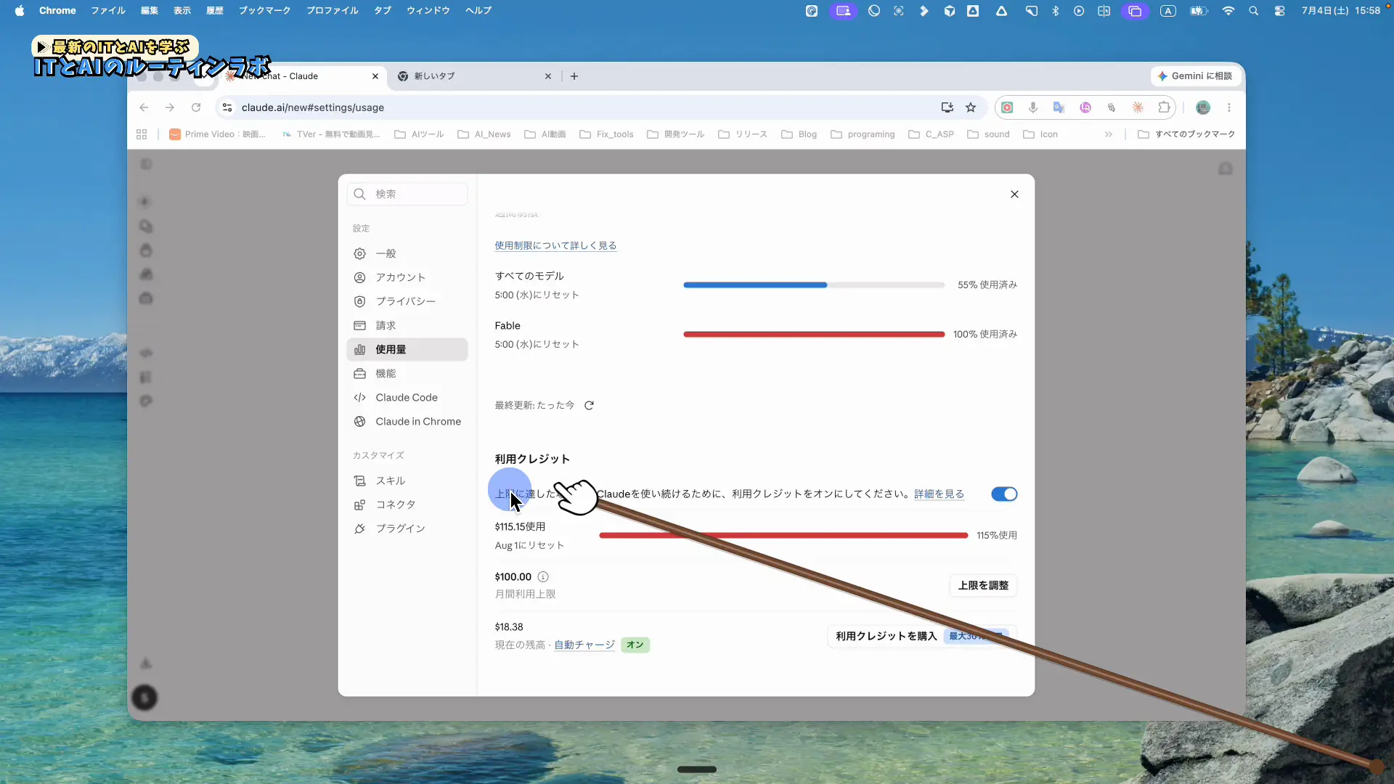The image size is (1394, 784).
Task: Open the Prime Video bookmark
Action: [217, 134]
